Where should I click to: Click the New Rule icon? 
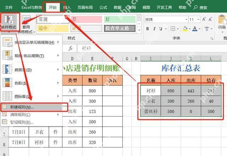(x=5, y=107)
